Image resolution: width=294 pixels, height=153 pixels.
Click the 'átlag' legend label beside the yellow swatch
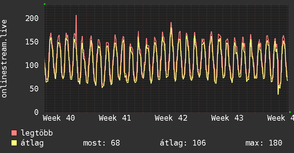pyautogui.click(x=32, y=143)
